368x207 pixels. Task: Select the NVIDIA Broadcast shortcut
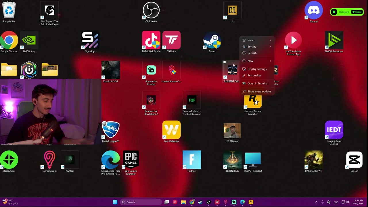point(334,42)
